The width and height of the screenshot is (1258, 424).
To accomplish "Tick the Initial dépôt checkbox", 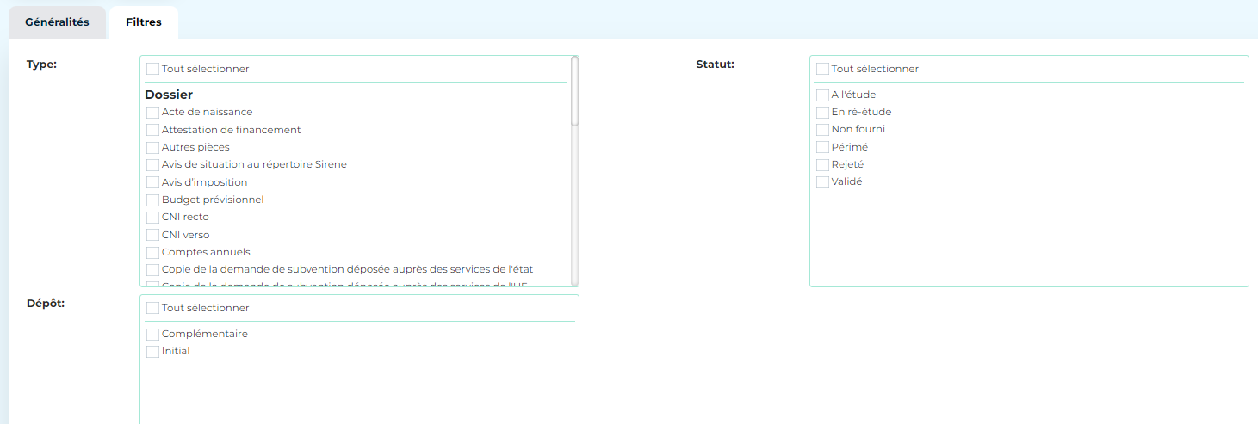I will (x=153, y=352).
